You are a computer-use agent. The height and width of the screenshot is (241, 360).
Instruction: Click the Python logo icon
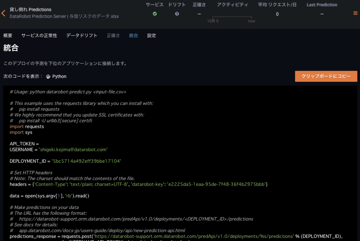[x=48, y=77]
